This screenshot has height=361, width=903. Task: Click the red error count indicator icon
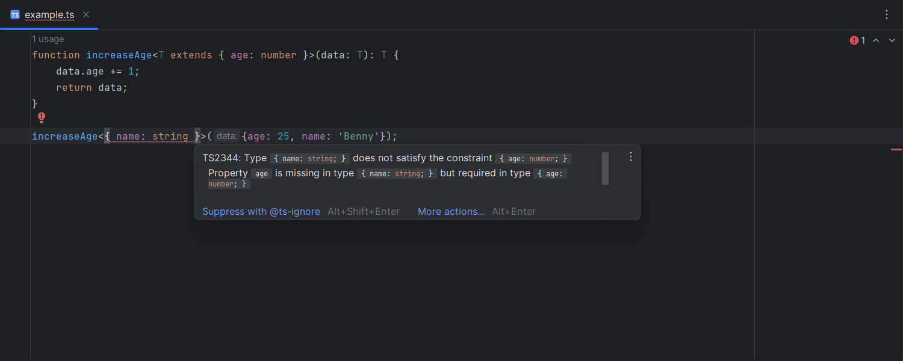(854, 40)
